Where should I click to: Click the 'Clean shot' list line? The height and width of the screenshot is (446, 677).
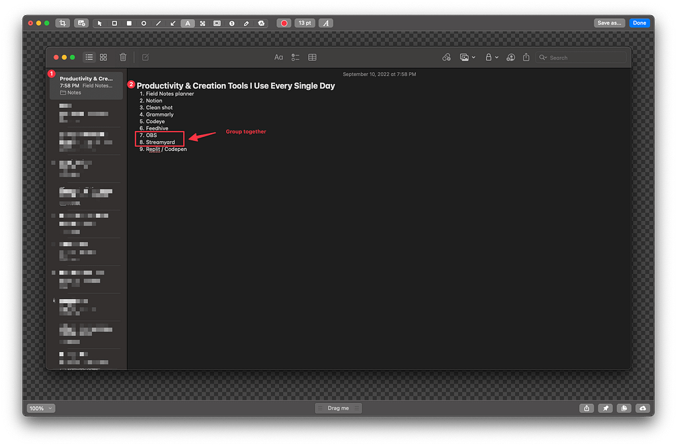[x=159, y=108]
